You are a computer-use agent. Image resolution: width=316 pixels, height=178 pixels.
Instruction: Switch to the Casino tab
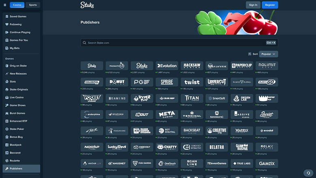(x=17, y=5)
